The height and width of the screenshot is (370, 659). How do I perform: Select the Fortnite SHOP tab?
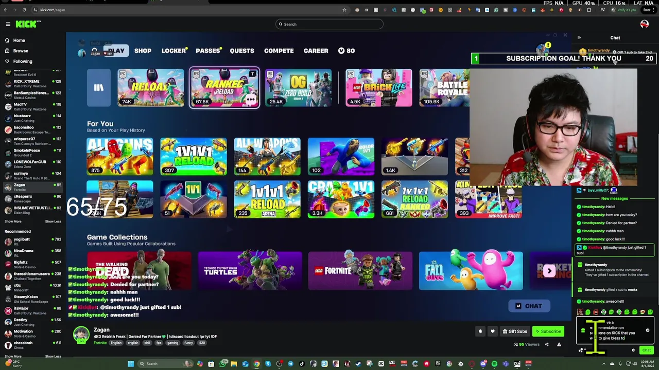click(143, 51)
